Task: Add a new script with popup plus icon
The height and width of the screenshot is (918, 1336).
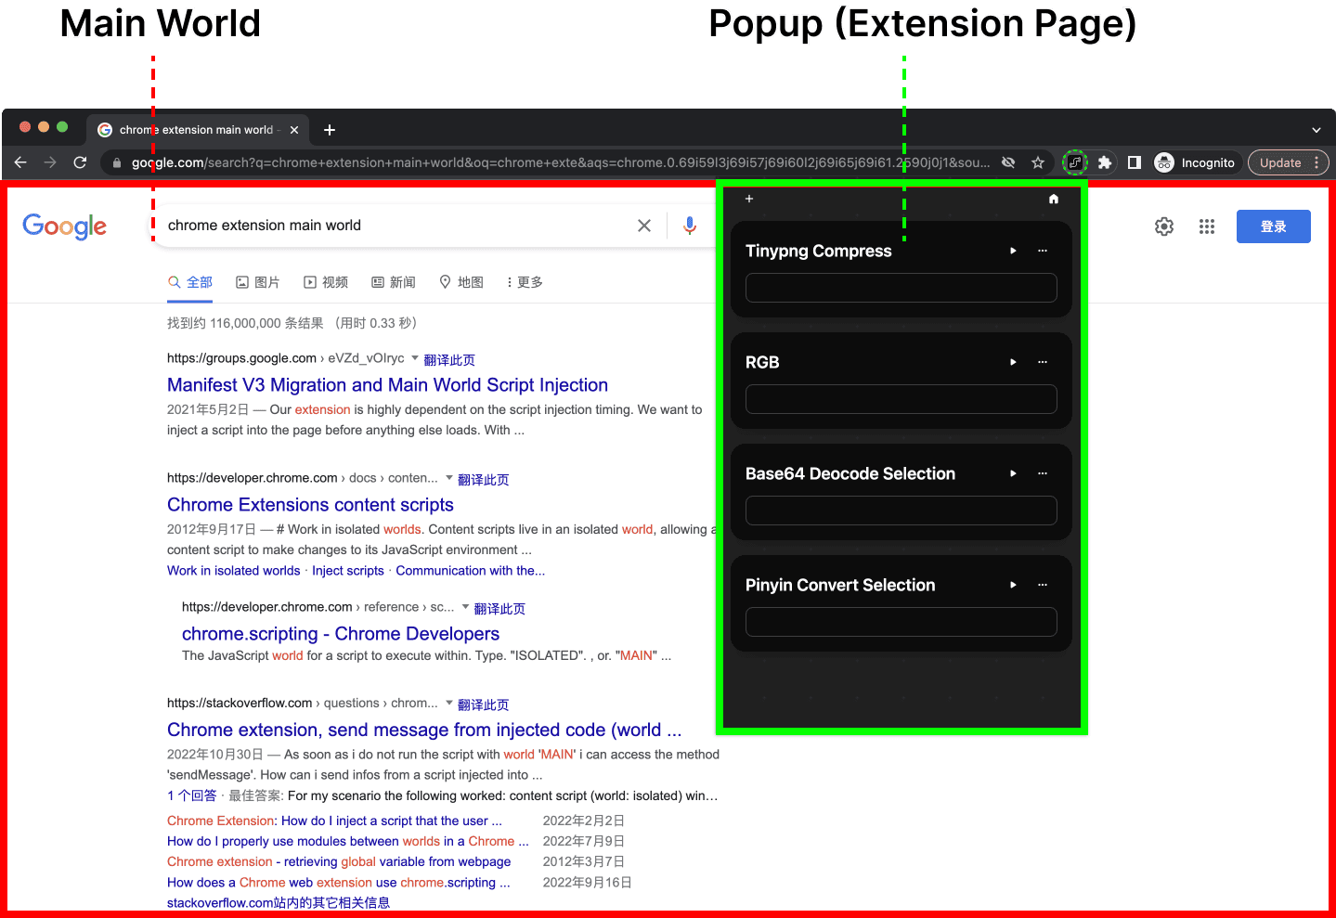Action: coord(749,199)
